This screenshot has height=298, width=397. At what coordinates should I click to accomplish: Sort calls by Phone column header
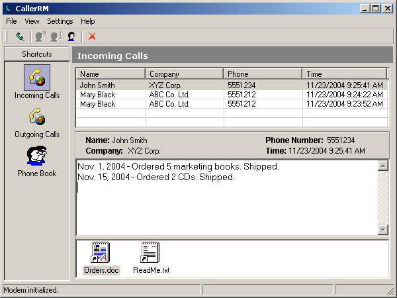click(263, 74)
